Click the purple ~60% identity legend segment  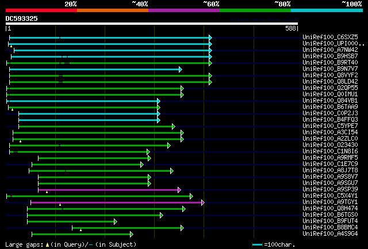tap(184, 10)
